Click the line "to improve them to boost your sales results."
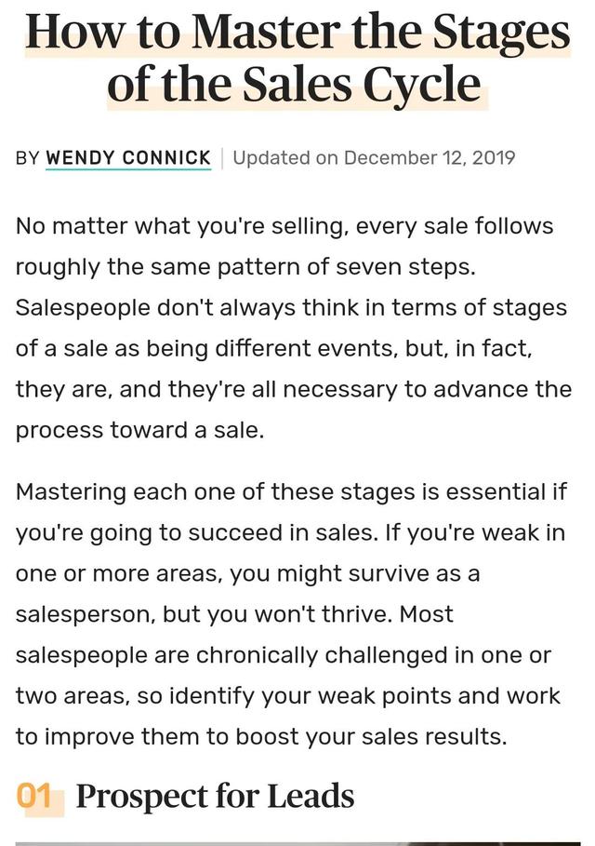 click(x=261, y=737)
